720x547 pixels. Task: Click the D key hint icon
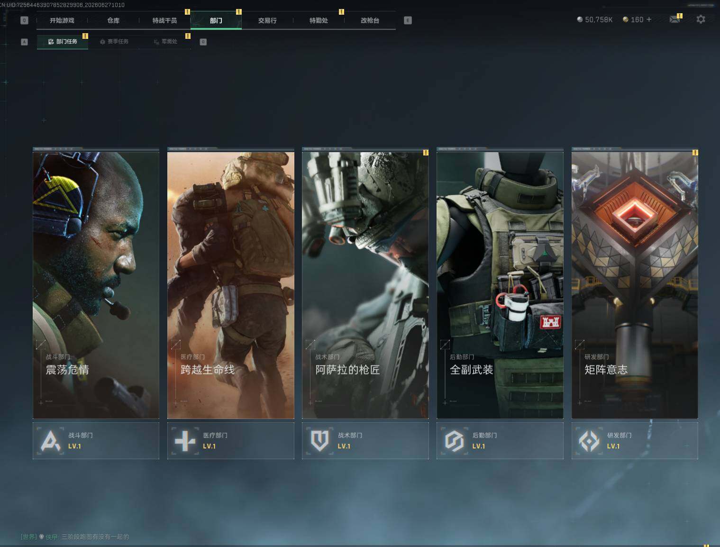click(x=203, y=42)
